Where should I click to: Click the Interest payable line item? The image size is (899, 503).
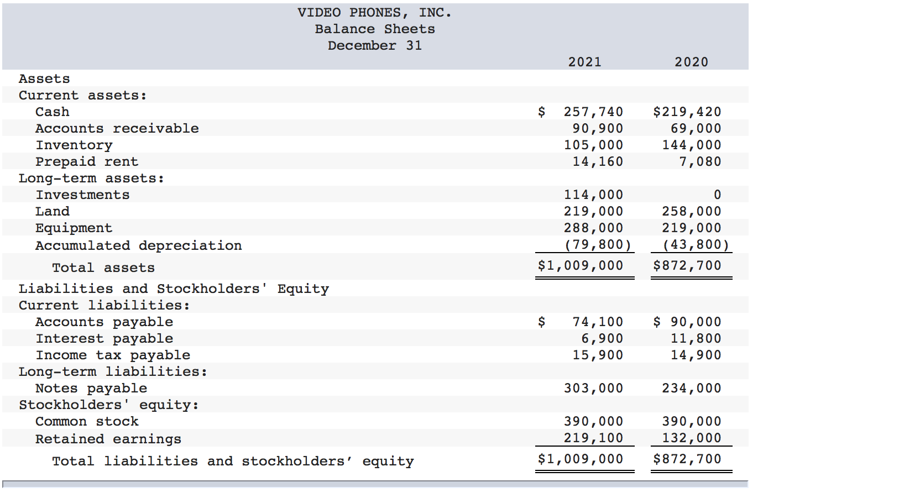103,338
